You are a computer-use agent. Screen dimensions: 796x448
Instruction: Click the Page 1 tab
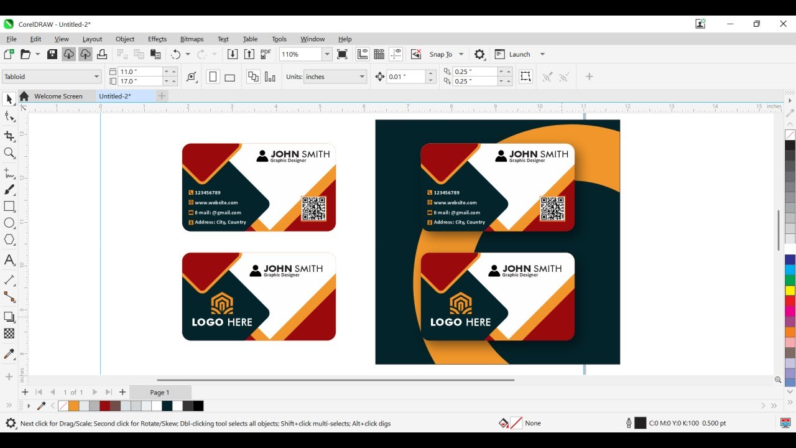click(x=160, y=392)
